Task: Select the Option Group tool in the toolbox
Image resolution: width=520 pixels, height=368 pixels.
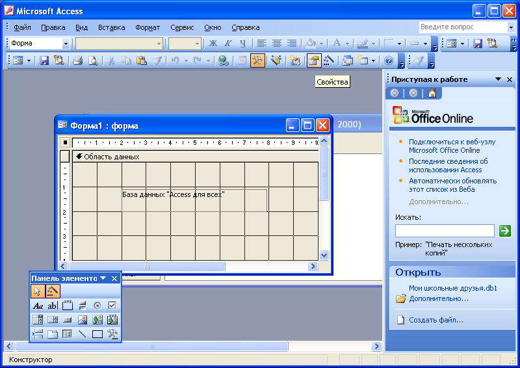Action: pyautogui.click(x=68, y=306)
